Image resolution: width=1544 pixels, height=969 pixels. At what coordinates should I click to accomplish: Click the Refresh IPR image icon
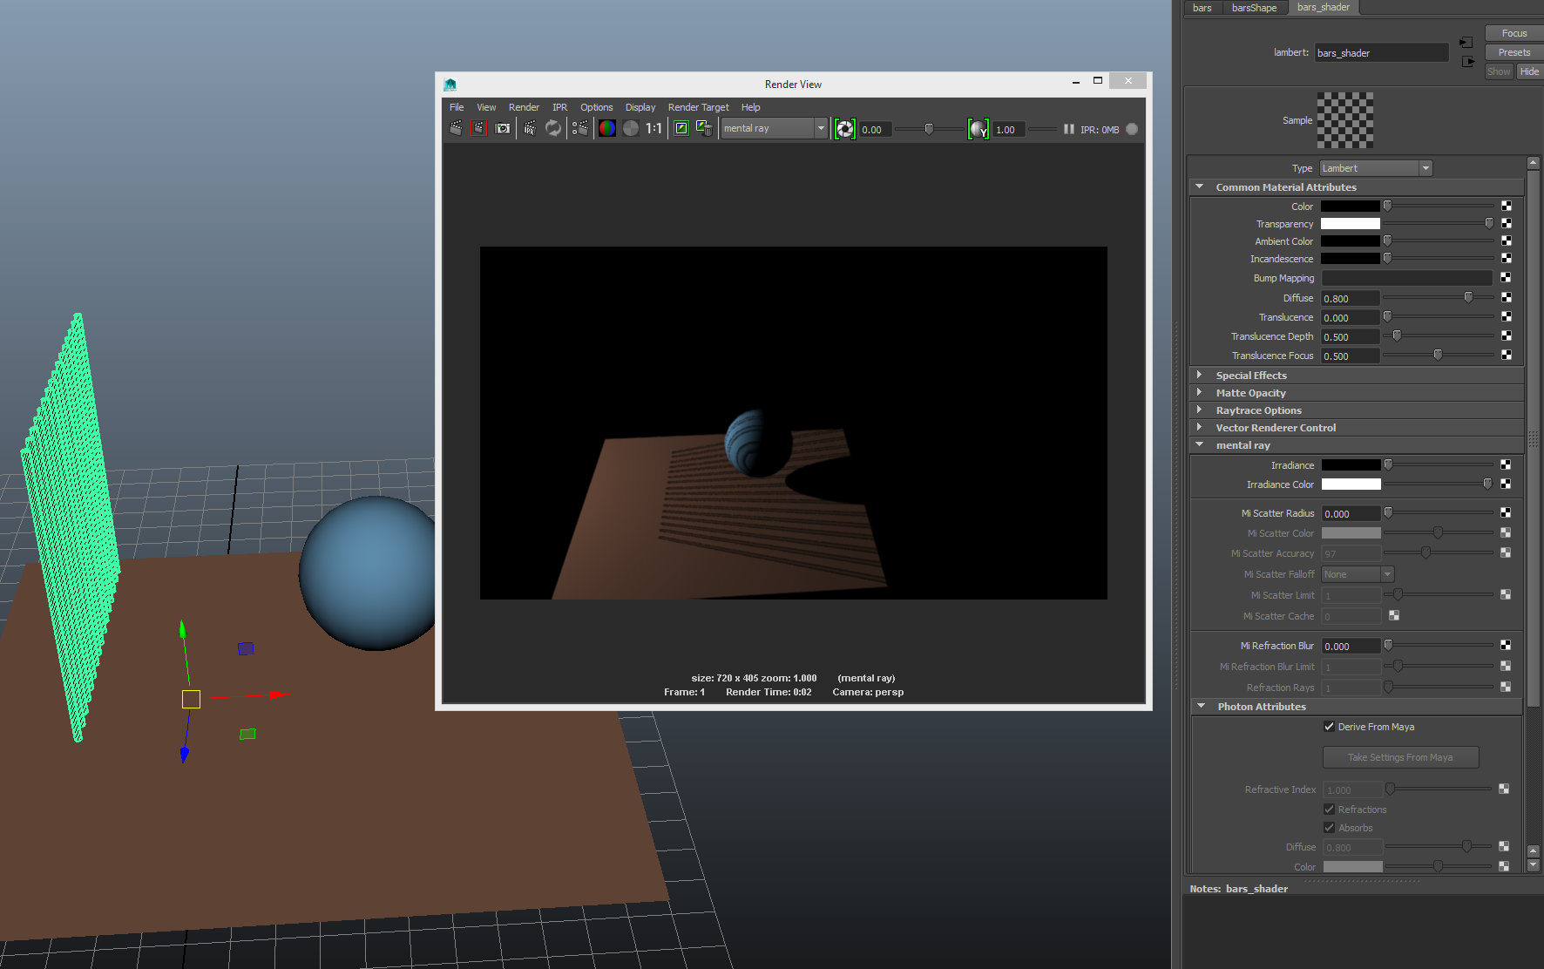pos(553,128)
